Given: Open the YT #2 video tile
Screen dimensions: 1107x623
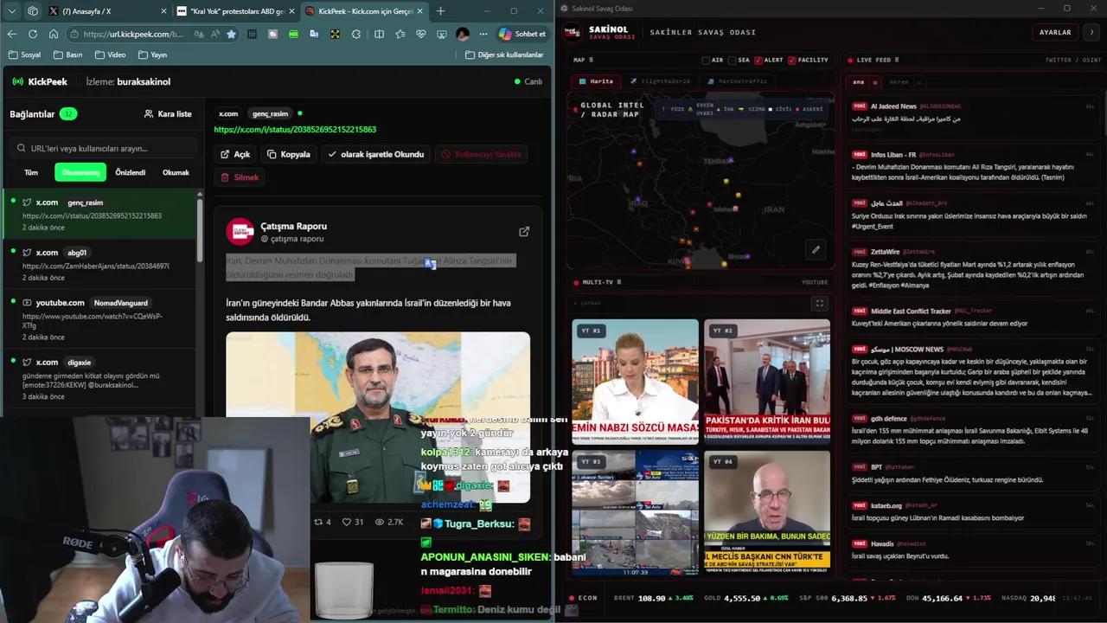Looking at the screenshot, I should pos(767,381).
